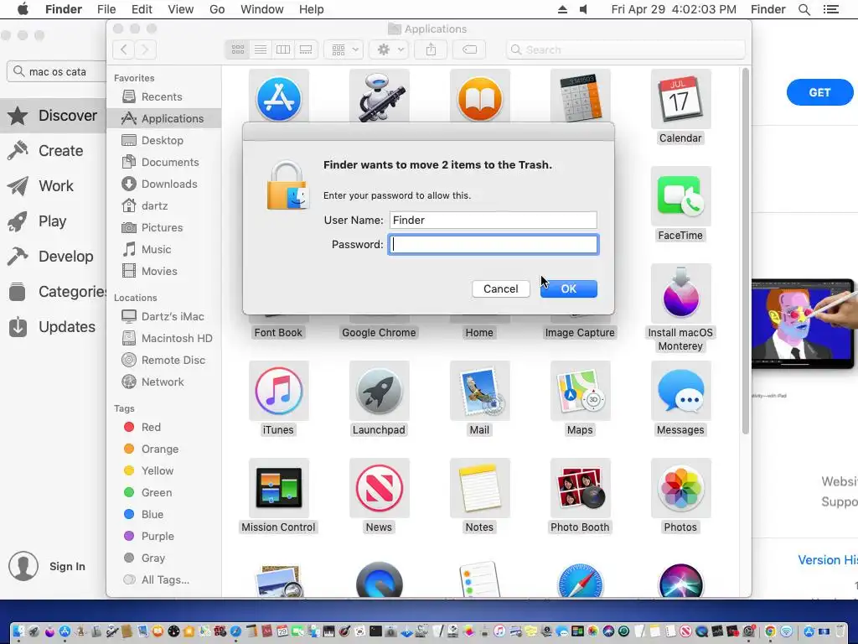Screen dimensions: 858x644
Task: Click the OK button in the password dialog
Action: [x=569, y=288]
